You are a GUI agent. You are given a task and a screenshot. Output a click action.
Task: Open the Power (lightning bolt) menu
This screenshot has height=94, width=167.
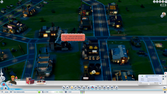72,88
